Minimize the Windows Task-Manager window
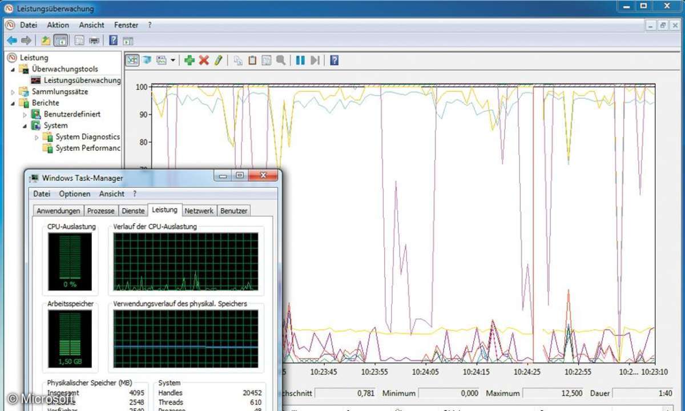The image size is (685, 411). 223,175
